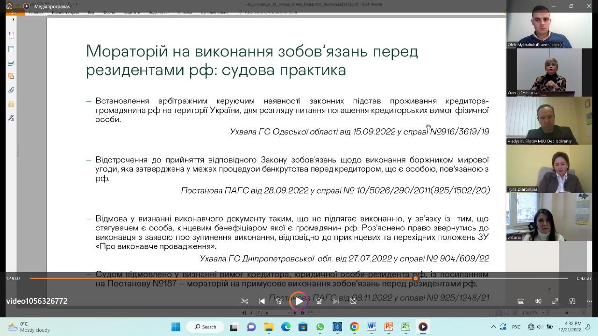
Task: Open the Комментарий ribbon tab
Action: (65, 13)
